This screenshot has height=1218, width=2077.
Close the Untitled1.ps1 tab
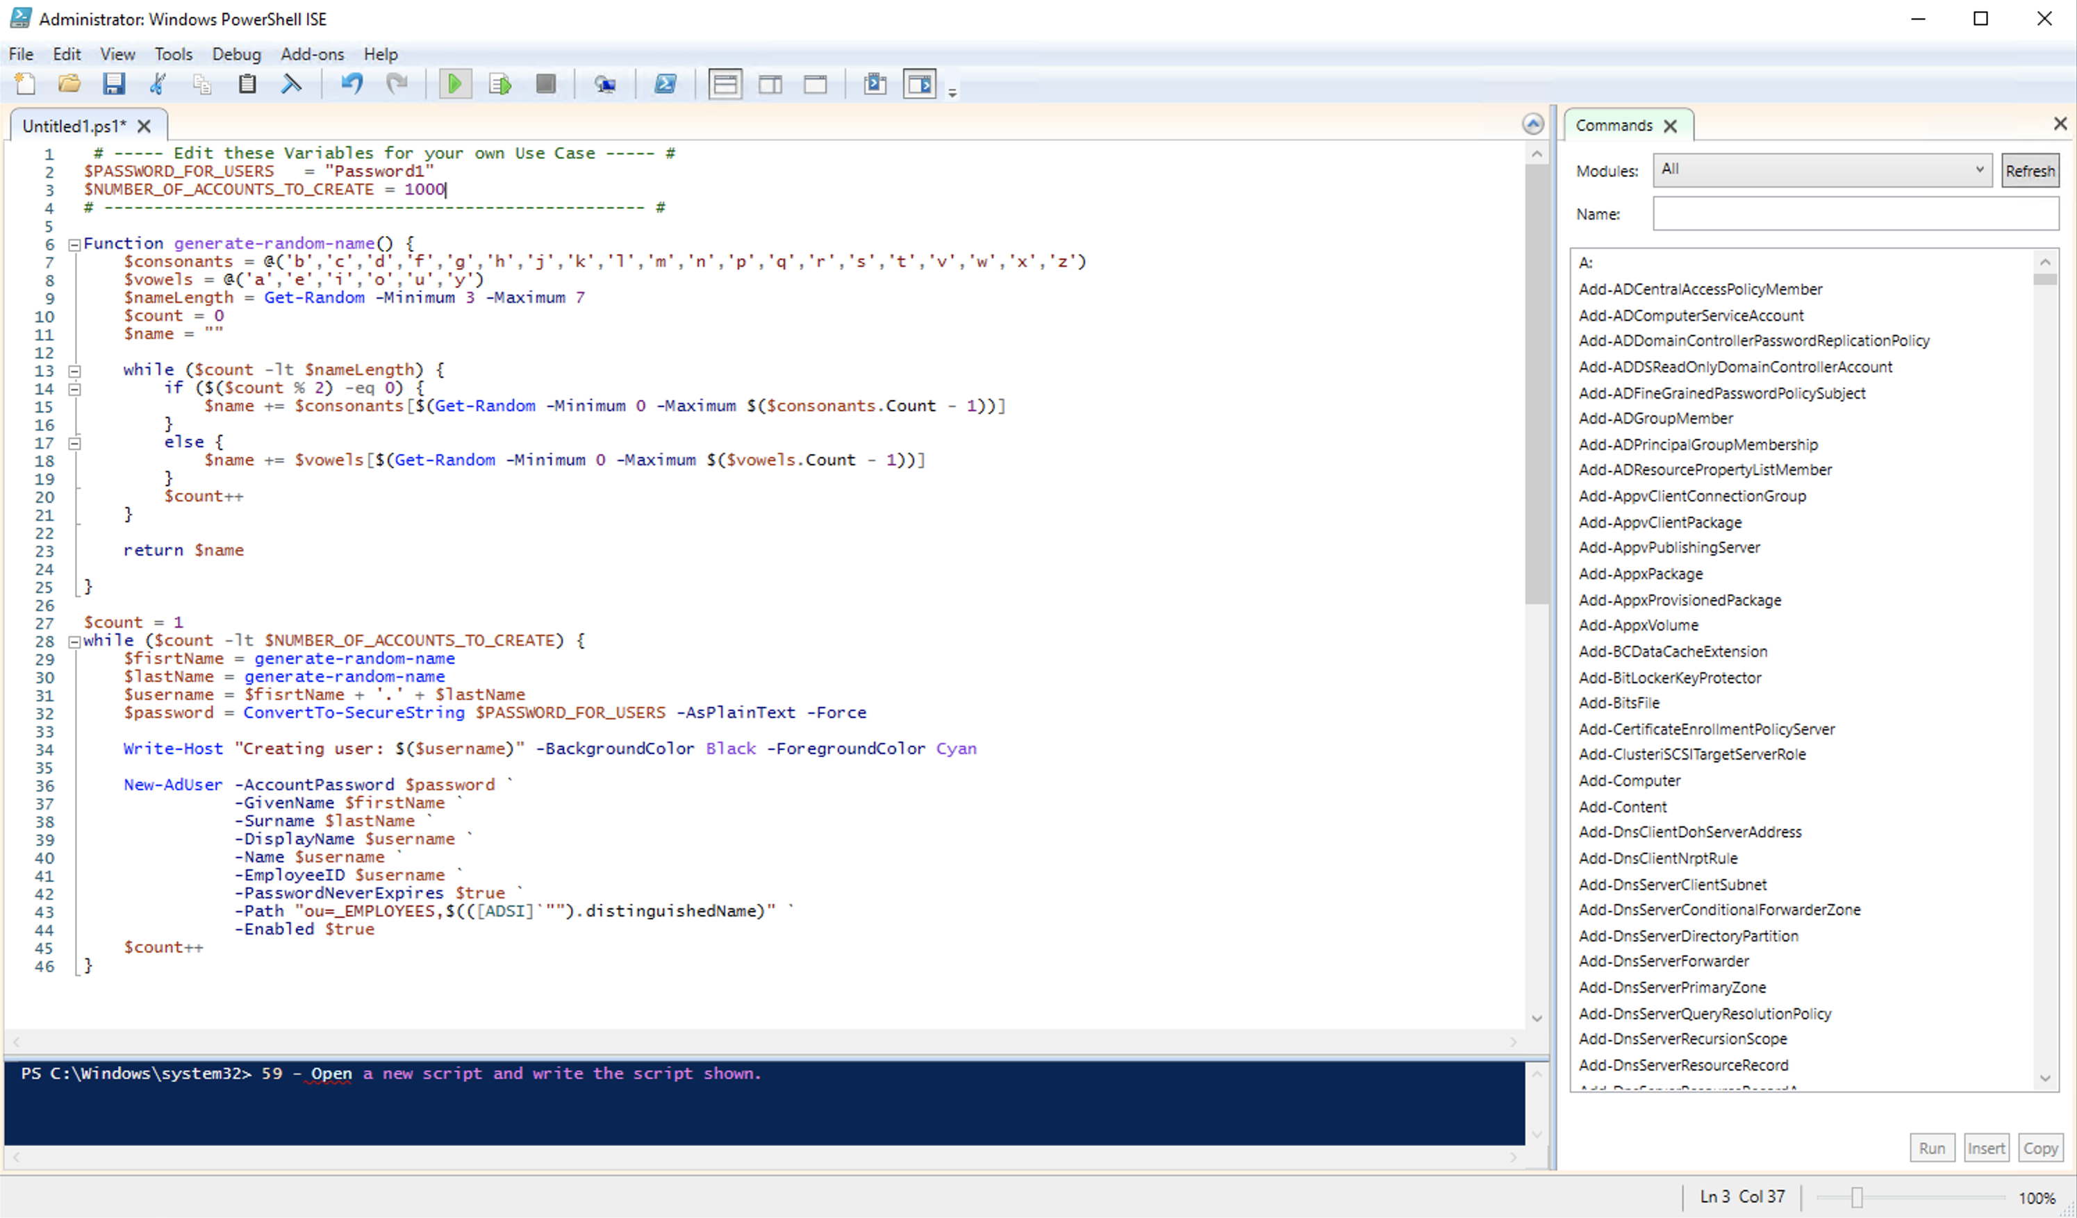click(144, 126)
